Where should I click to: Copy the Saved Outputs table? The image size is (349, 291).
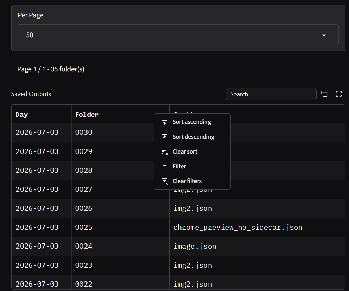(x=324, y=94)
